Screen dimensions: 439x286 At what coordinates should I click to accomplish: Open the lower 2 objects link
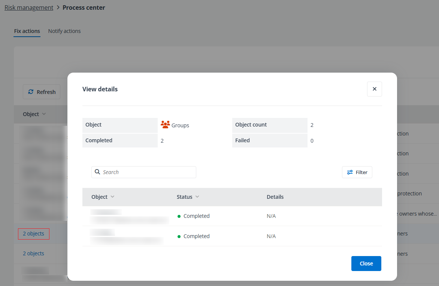pyautogui.click(x=33, y=253)
